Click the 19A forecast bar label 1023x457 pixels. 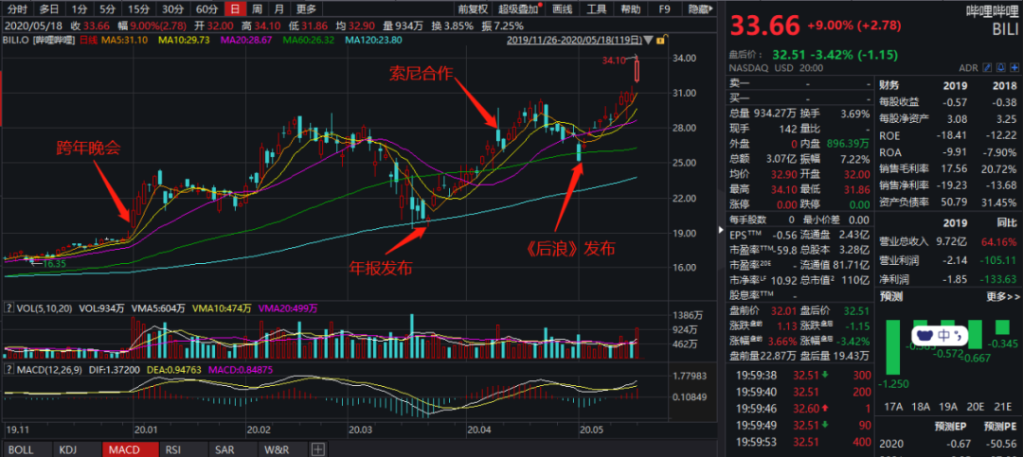[946, 407]
